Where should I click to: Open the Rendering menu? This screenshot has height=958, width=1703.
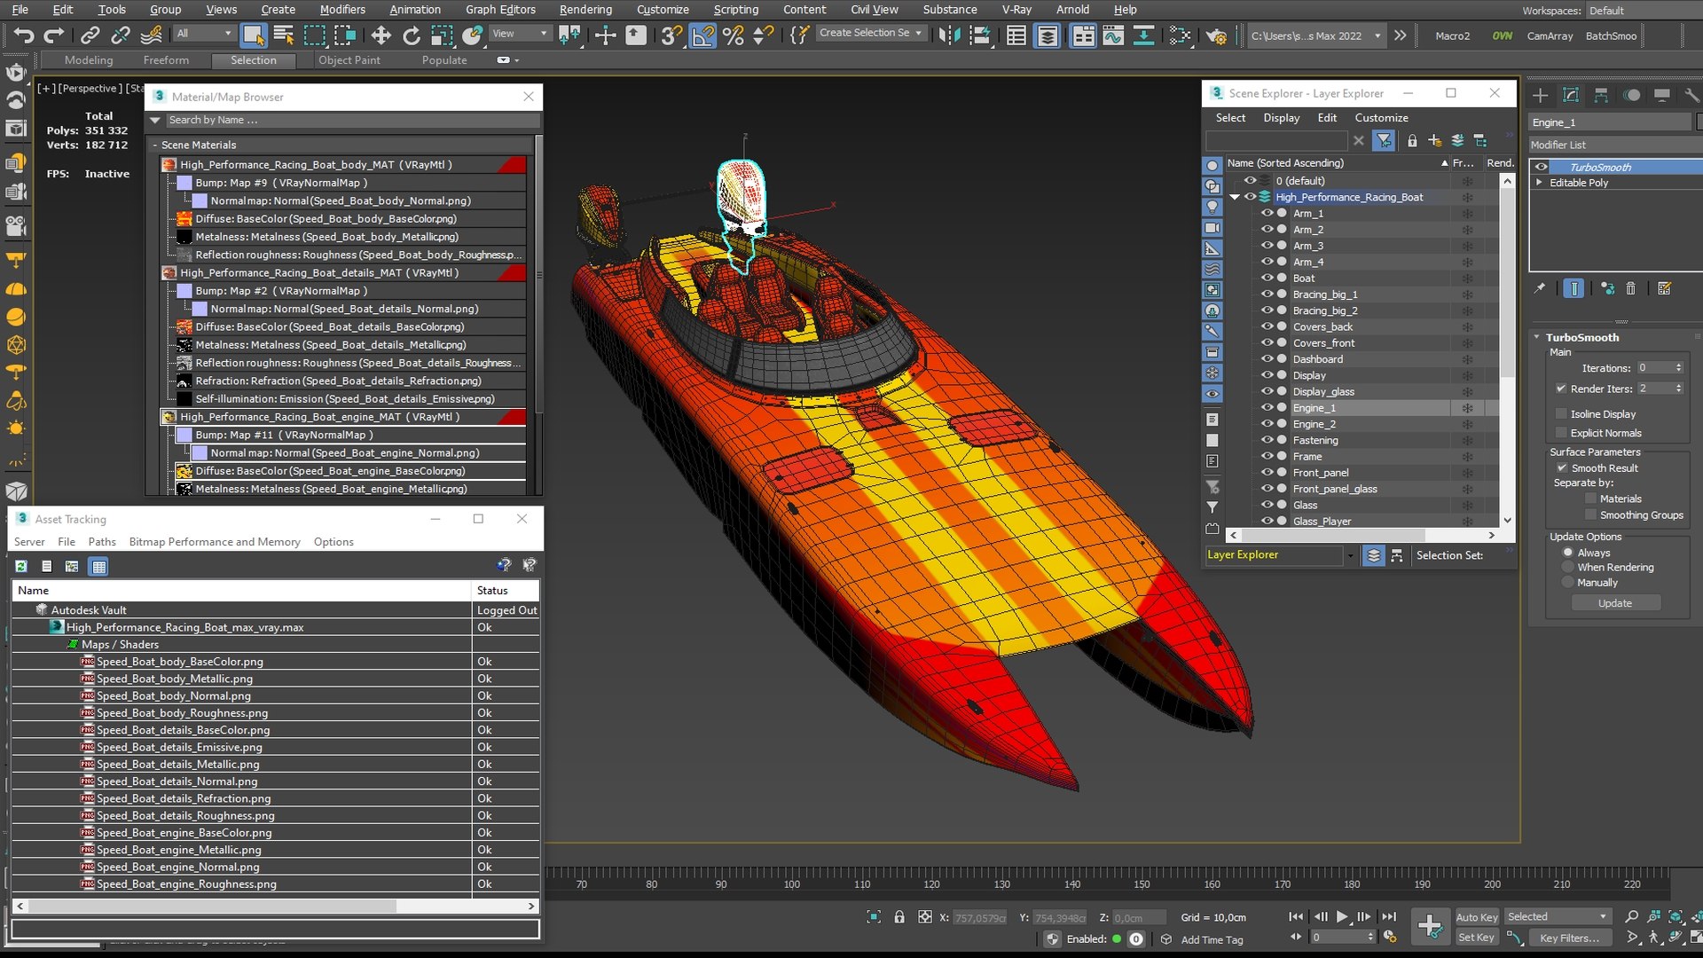(x=585, y=10)
